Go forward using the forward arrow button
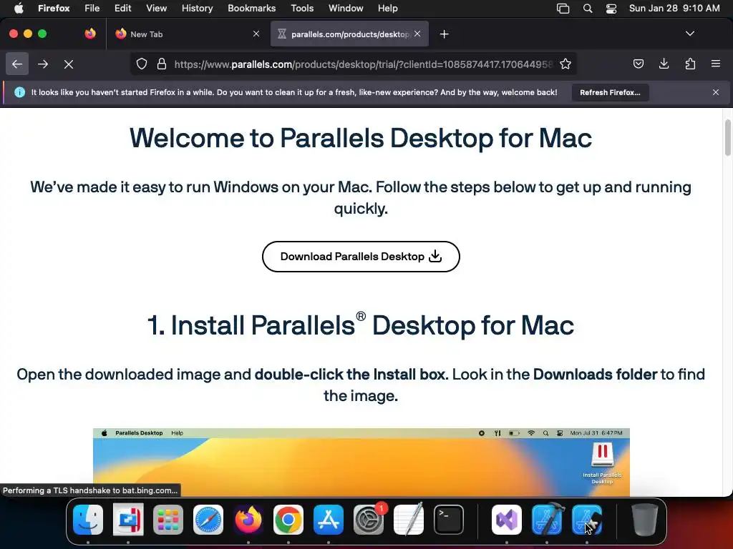This screenshot has height=549, width=733. click(43, 64)
